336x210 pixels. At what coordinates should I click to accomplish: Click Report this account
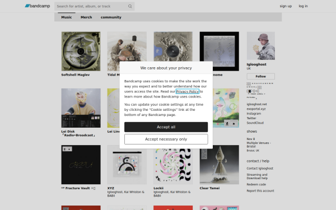pyautogui.click(x=260, y=191)
